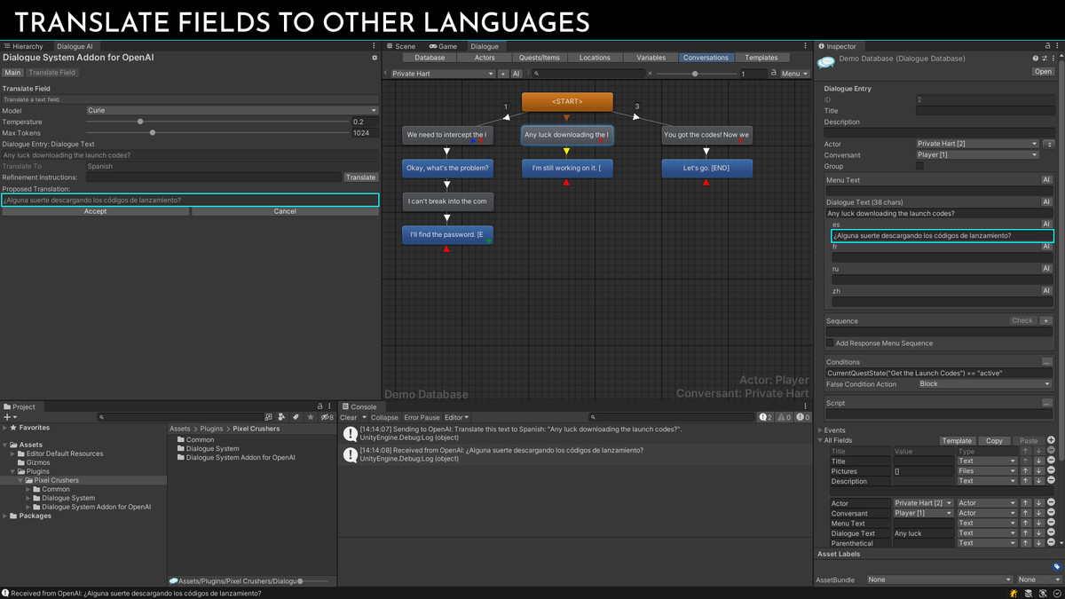Click the plus button next to Sequence Check
Viewport: 1065px width, 599px height.
[1046, 320]
